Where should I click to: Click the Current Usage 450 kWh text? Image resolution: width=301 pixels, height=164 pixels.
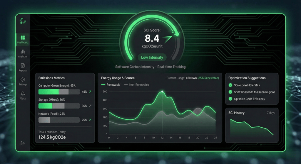[181, 78]
